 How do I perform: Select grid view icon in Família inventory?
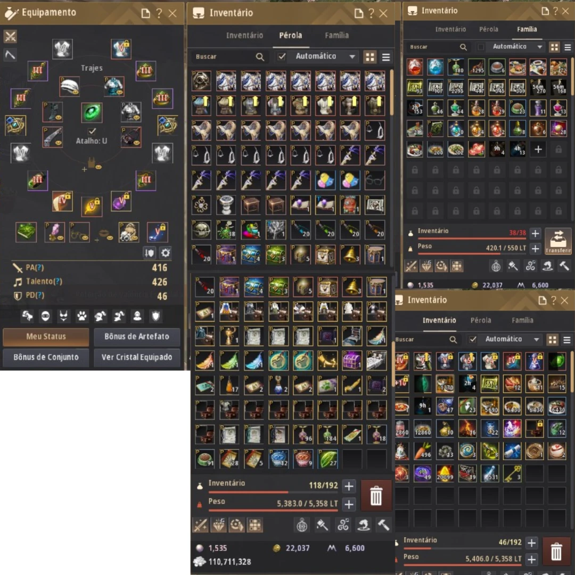[x=554, y=47]
